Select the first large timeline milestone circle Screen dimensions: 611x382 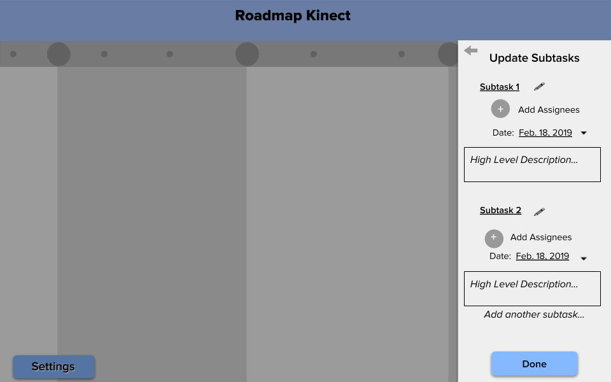pos(59,54)
